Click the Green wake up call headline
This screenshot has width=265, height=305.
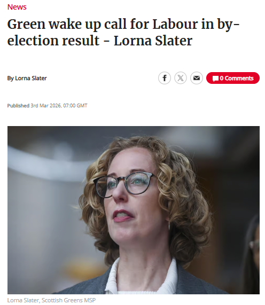pos(123,32)
